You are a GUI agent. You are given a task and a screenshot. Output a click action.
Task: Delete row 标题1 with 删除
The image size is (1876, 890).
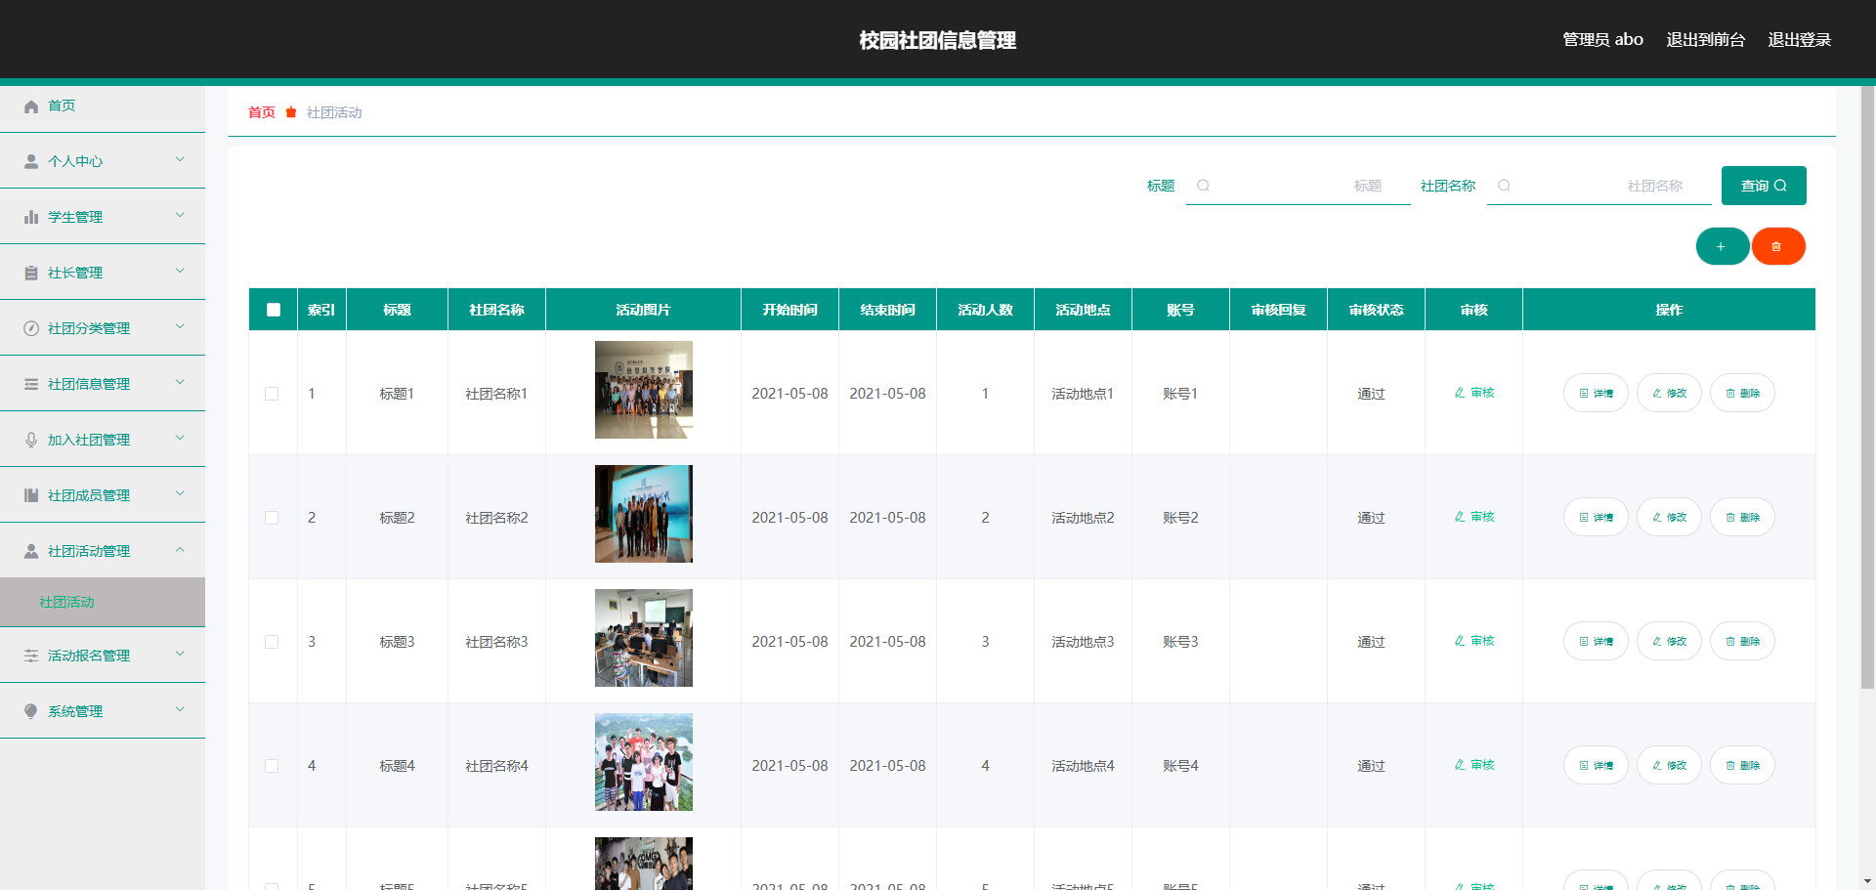pos(1742,393)
